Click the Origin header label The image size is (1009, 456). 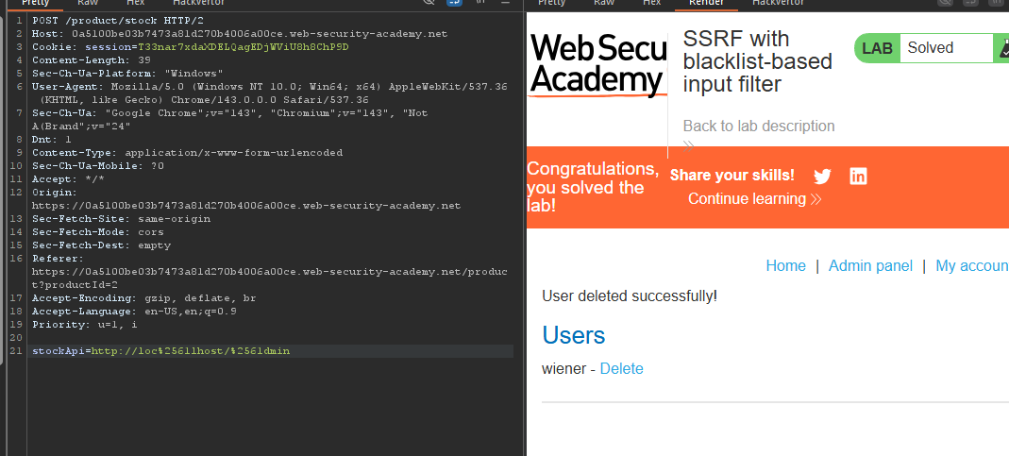coord(55,192)
